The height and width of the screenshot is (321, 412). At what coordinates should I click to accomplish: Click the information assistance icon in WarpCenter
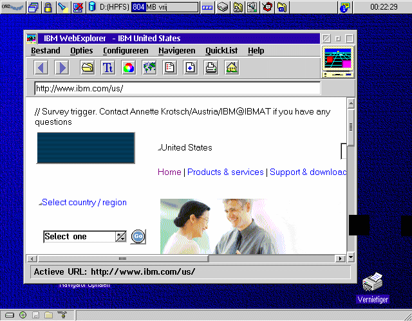click(345, 7)
